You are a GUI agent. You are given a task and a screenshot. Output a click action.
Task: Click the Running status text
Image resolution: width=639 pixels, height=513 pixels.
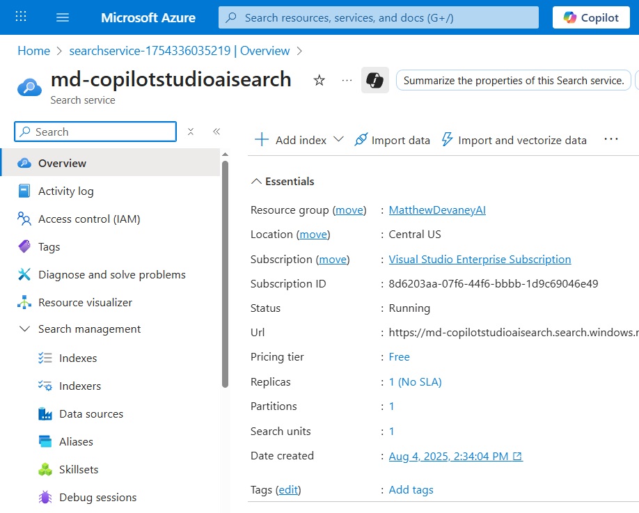(x=409, y=308)
